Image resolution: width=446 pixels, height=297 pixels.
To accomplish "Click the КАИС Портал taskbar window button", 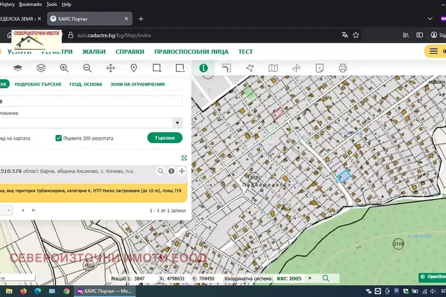I will 104,291.
